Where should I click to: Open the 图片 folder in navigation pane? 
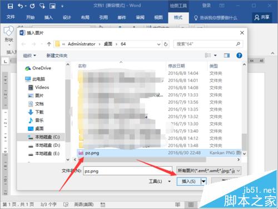(36, 95)
